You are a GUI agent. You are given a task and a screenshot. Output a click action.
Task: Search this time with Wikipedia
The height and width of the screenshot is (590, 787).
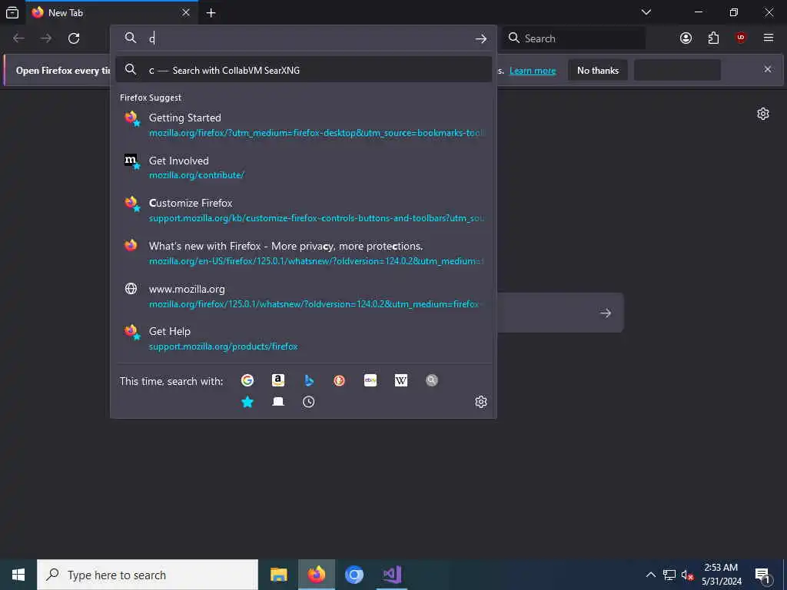(401, 380)
